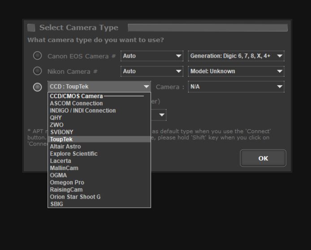Select the Nikon Camera radio button
Image resolution: width=311 pixels, height=250 pixels.
(37, 71)
